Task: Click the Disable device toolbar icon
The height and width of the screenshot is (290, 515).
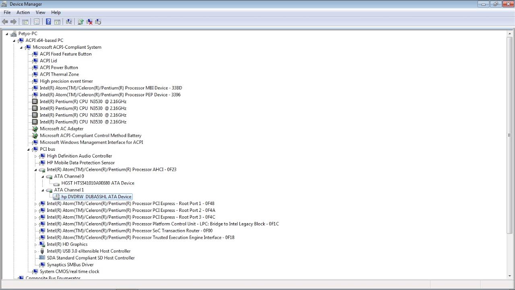Action: point(98,22)
